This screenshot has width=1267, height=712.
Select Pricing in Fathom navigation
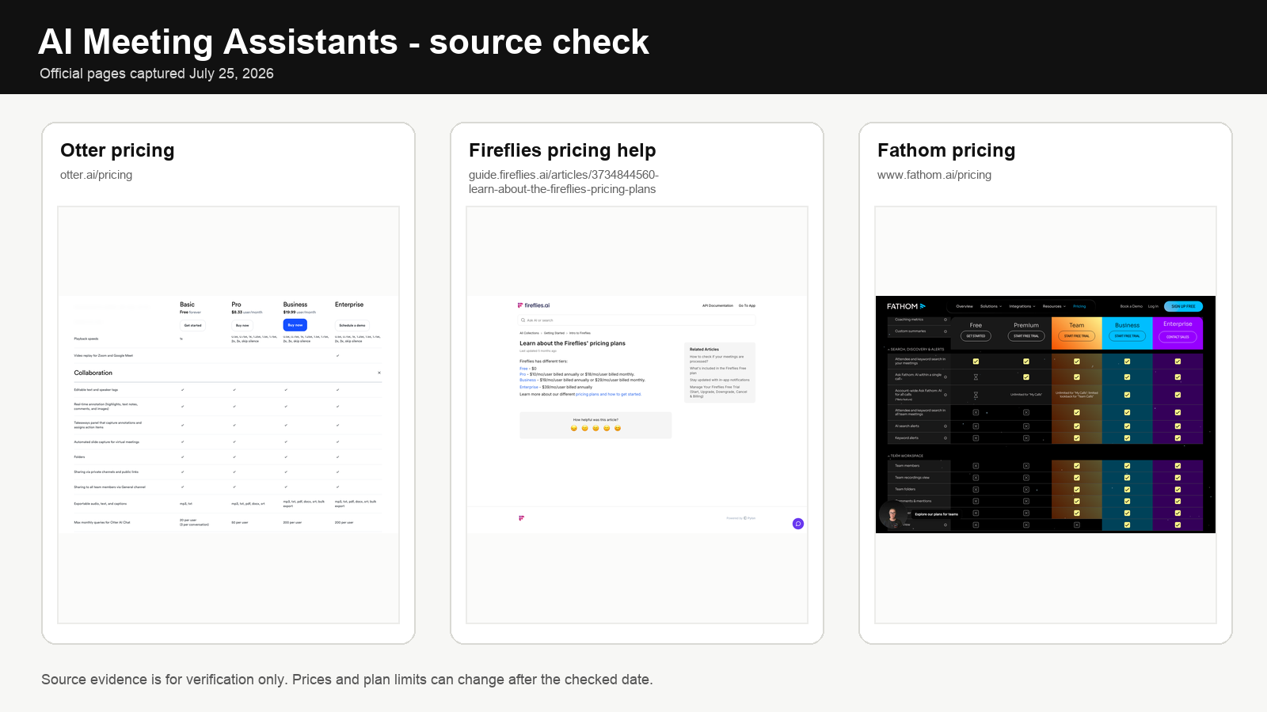pyautogui.click(x=1079, y=306)
